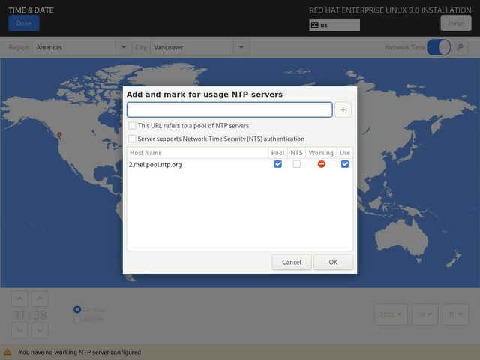This screenshot has width=480, height=360.
Task: Select the AM/PM radio button
Action: [x=77, y=320]
